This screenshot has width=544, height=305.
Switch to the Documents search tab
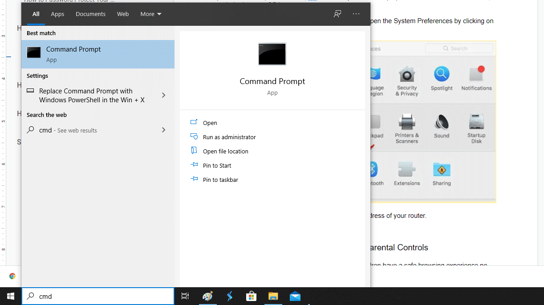point(90,14)
